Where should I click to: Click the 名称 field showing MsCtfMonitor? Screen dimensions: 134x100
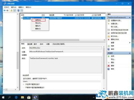(x=65, y=48)
